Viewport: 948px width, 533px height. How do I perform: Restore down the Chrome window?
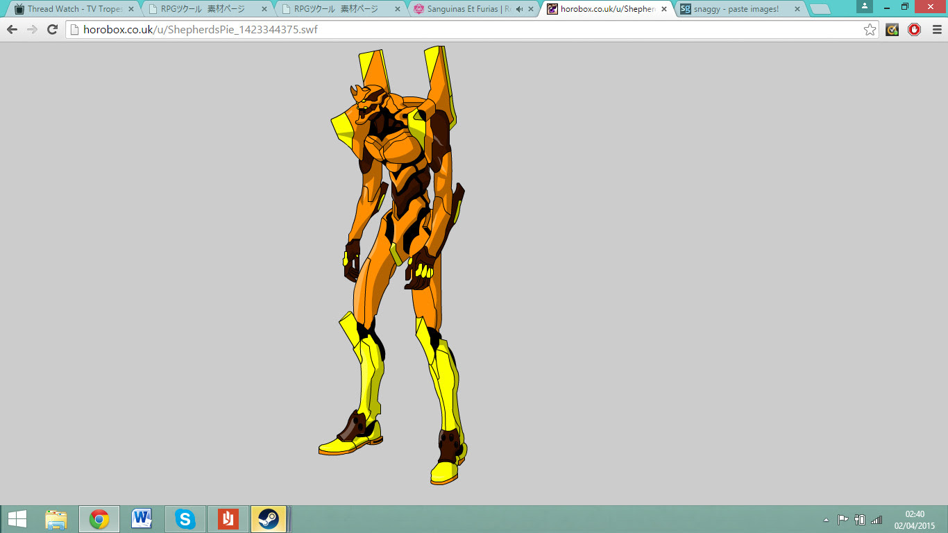pyautogui.click(x=905, y=6)
